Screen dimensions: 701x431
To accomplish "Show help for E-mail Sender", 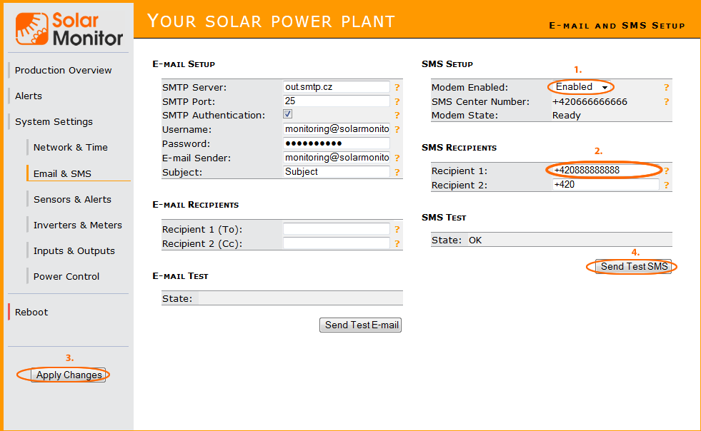I will click(397, 158).
